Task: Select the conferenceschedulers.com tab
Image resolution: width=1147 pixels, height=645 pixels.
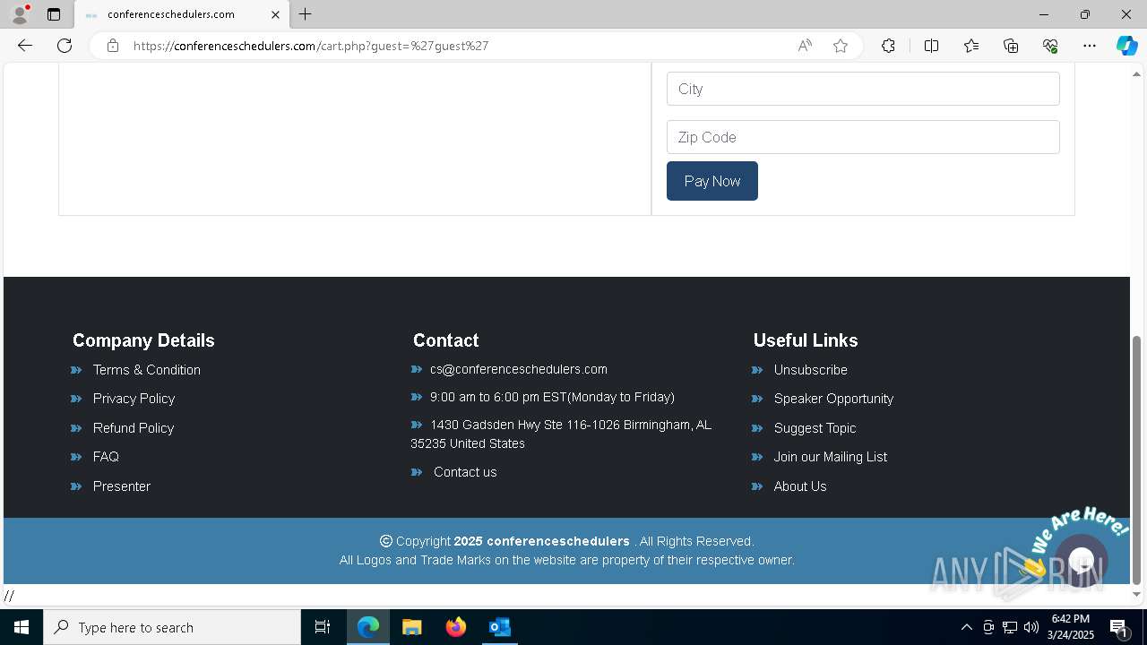Action: tap(182, 14)
